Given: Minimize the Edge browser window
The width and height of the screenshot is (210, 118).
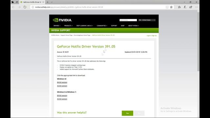Looking at the screenshot, I should [x=184, y=2].
